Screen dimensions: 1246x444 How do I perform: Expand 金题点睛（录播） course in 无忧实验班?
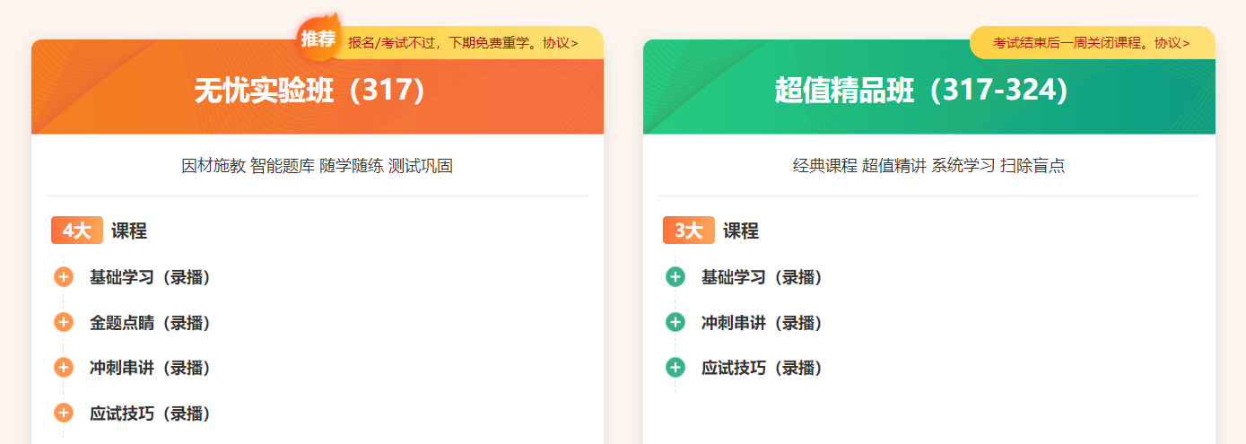[x=151, y=323]
